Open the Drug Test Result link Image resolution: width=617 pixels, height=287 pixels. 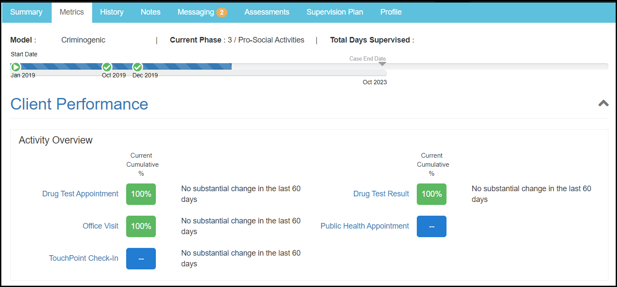tap(381, 194)
